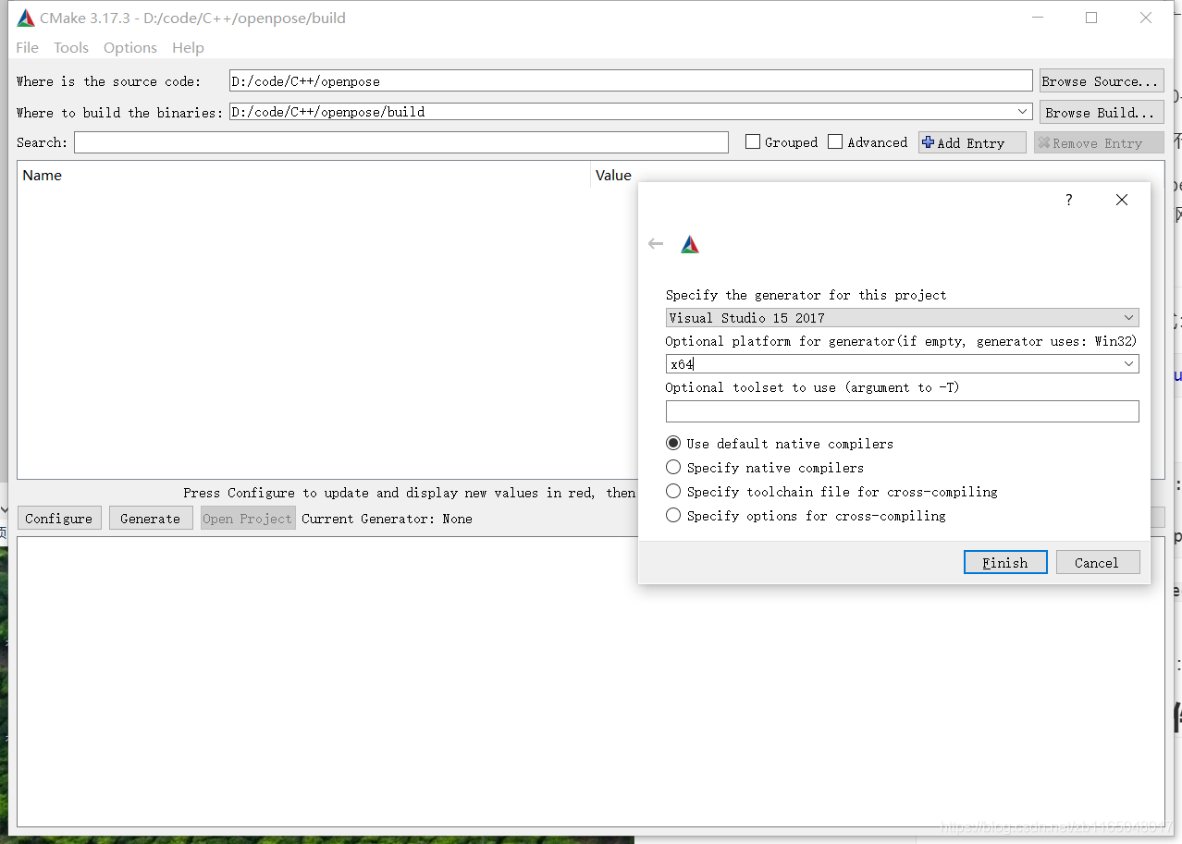Viewport: 1182px width, 844px height.
Task: Click the Generate button
Action: pos(151,518)
